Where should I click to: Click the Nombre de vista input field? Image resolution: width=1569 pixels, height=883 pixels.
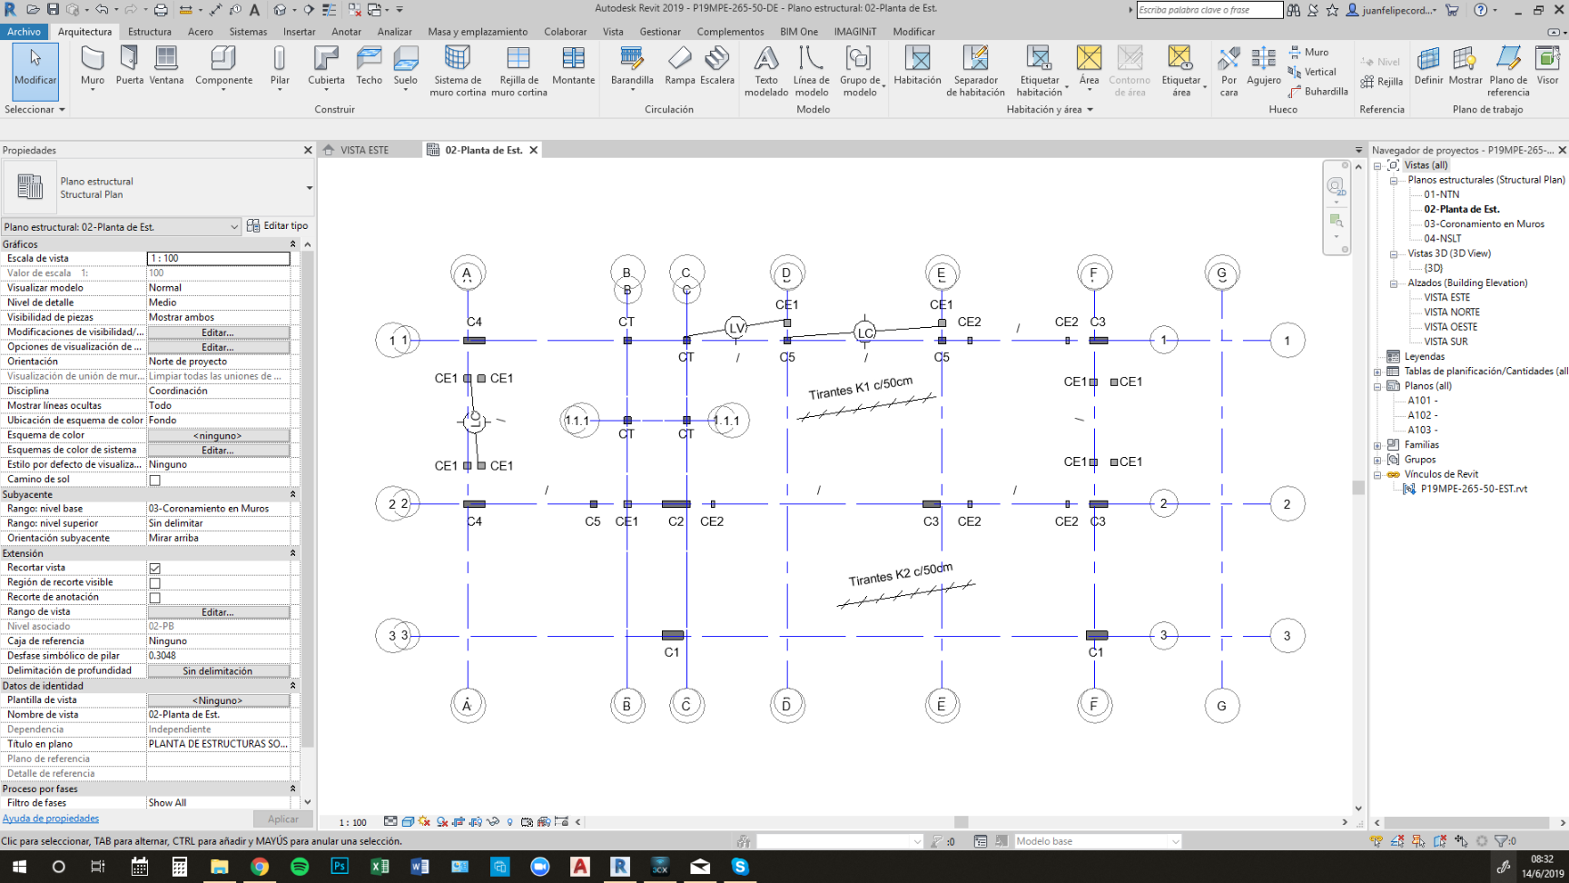pos(218,714)
